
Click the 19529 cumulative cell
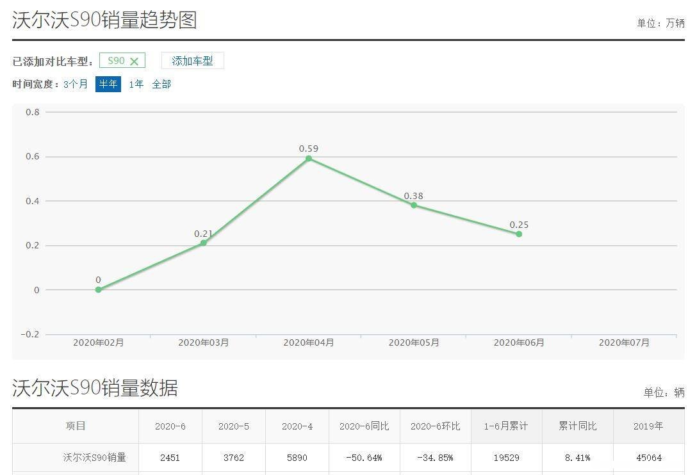click(506, 458)
